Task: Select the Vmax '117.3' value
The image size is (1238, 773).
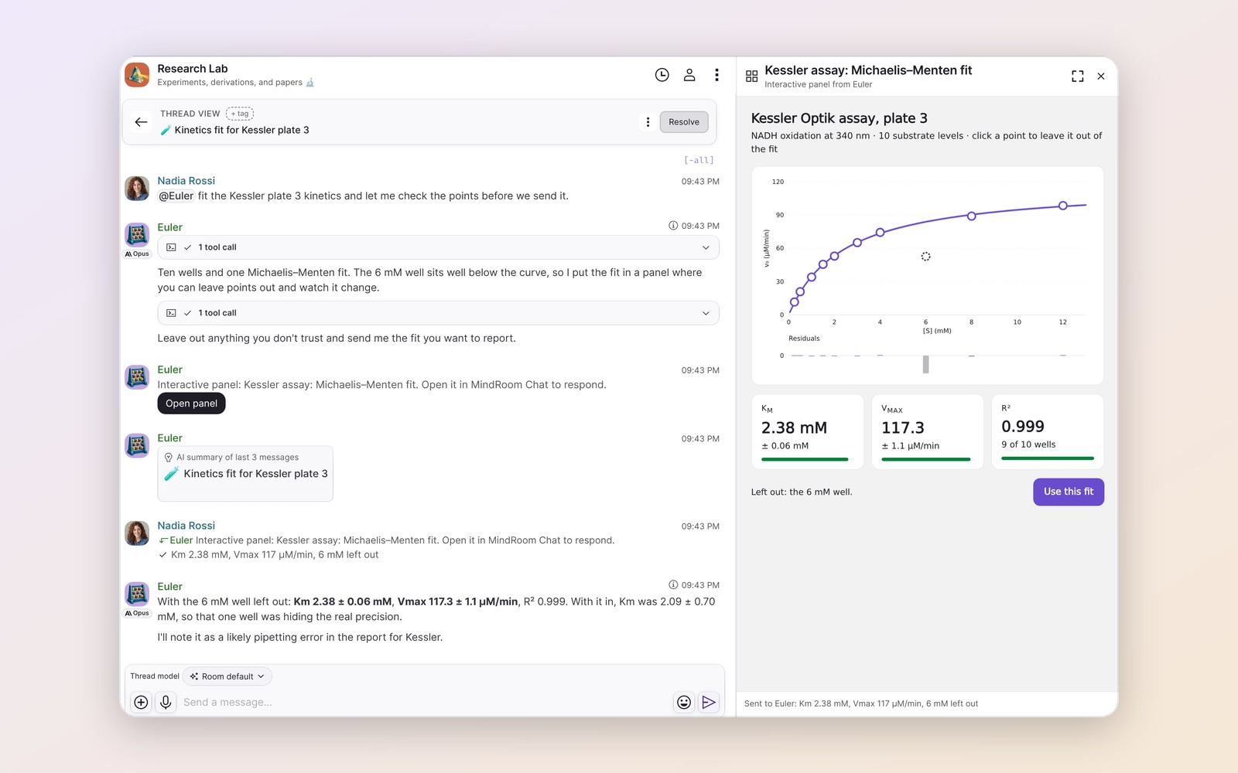Action: coord(903,427)
